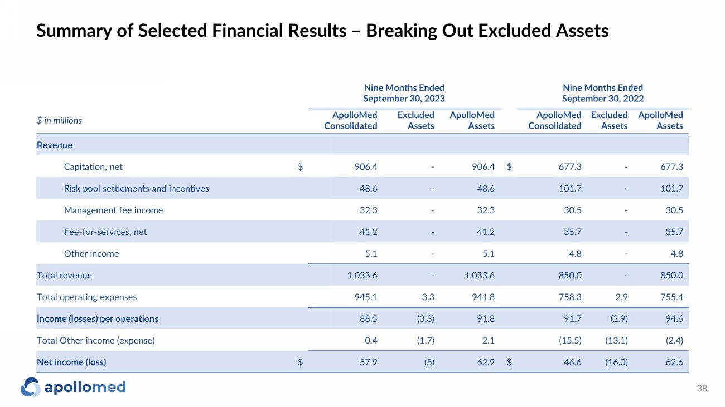This screenshot has width=725, height=407.
Task: Click the 88.5 income per operations value
Action: pos(368,319)
